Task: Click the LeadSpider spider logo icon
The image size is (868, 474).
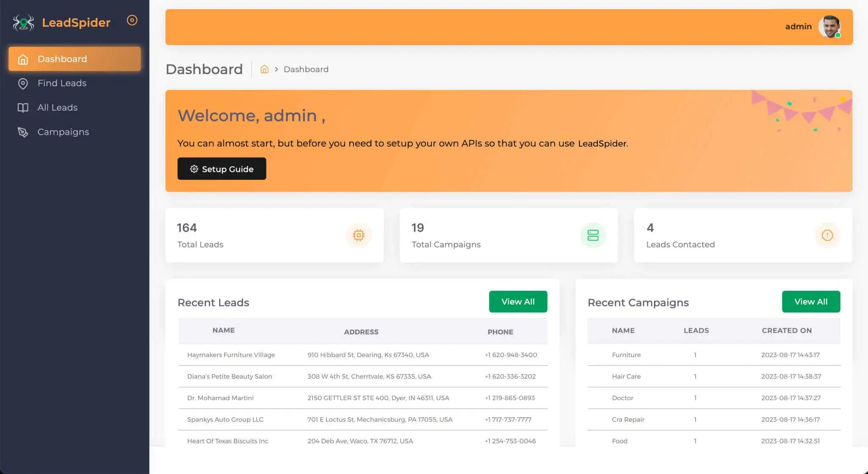Action: (23, 22)
